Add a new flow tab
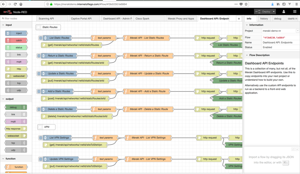Viewport: 300px width, 174px height. click(x=239, y=19)
